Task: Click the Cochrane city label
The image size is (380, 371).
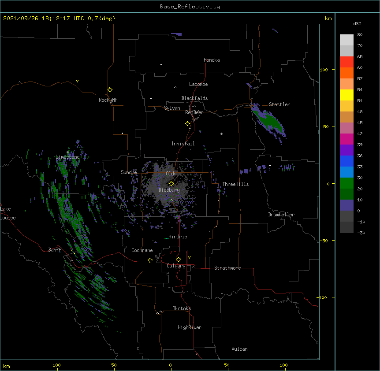Action: [142, 250]
